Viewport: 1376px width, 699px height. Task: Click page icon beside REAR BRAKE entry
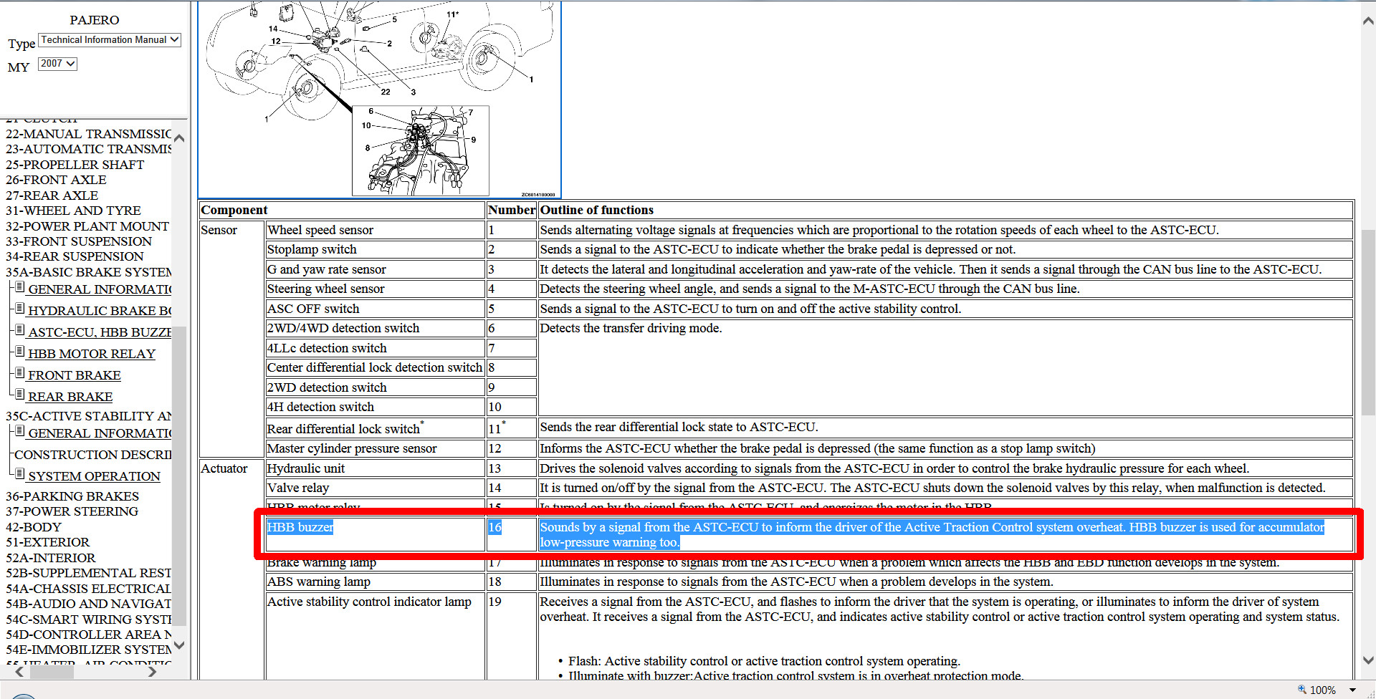(20, 395)
